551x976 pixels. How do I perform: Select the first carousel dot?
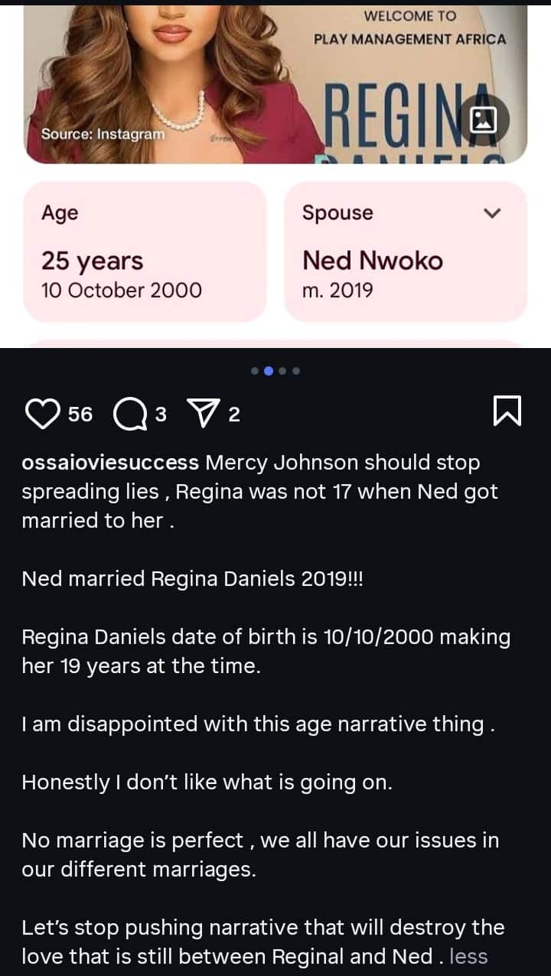254,371
